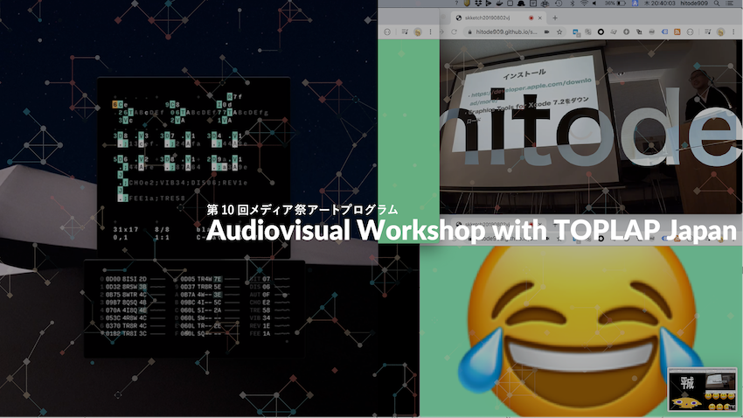Viewport: 743px width, 418px height.
Task: Open Spotlight search magnifier icon
Action: click(x=717, y=3)
